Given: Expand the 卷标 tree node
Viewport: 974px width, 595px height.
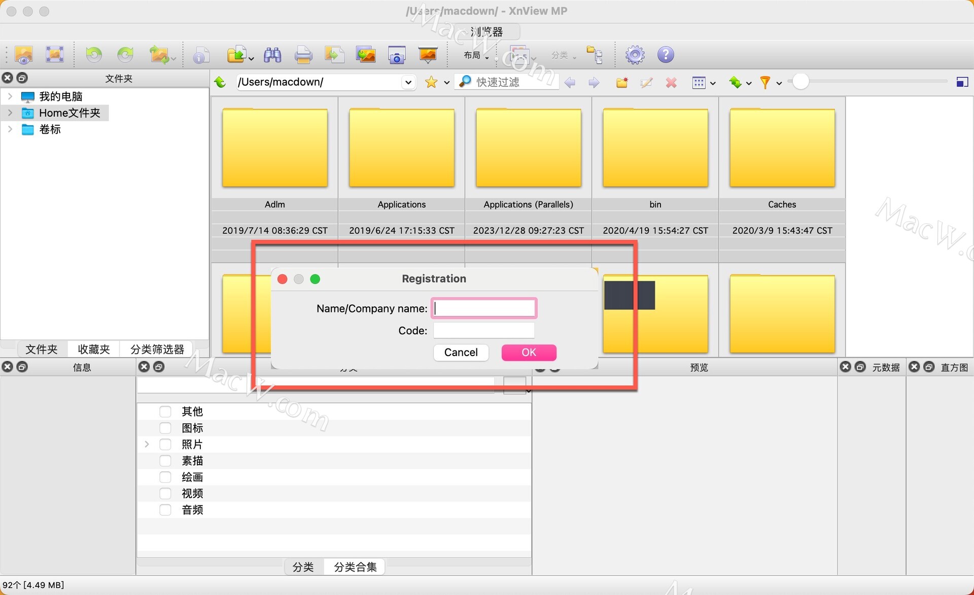Looking at the screenshot, I should click(10, 129).
